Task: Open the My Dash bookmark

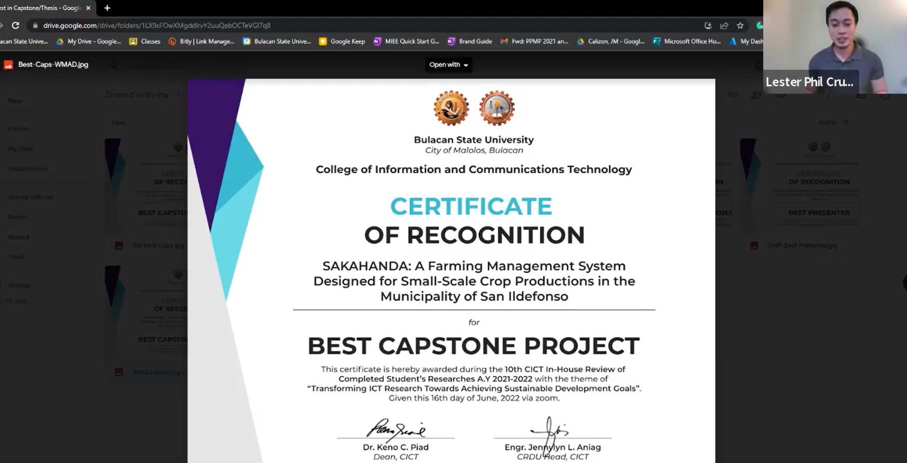Action: (746, 41)
